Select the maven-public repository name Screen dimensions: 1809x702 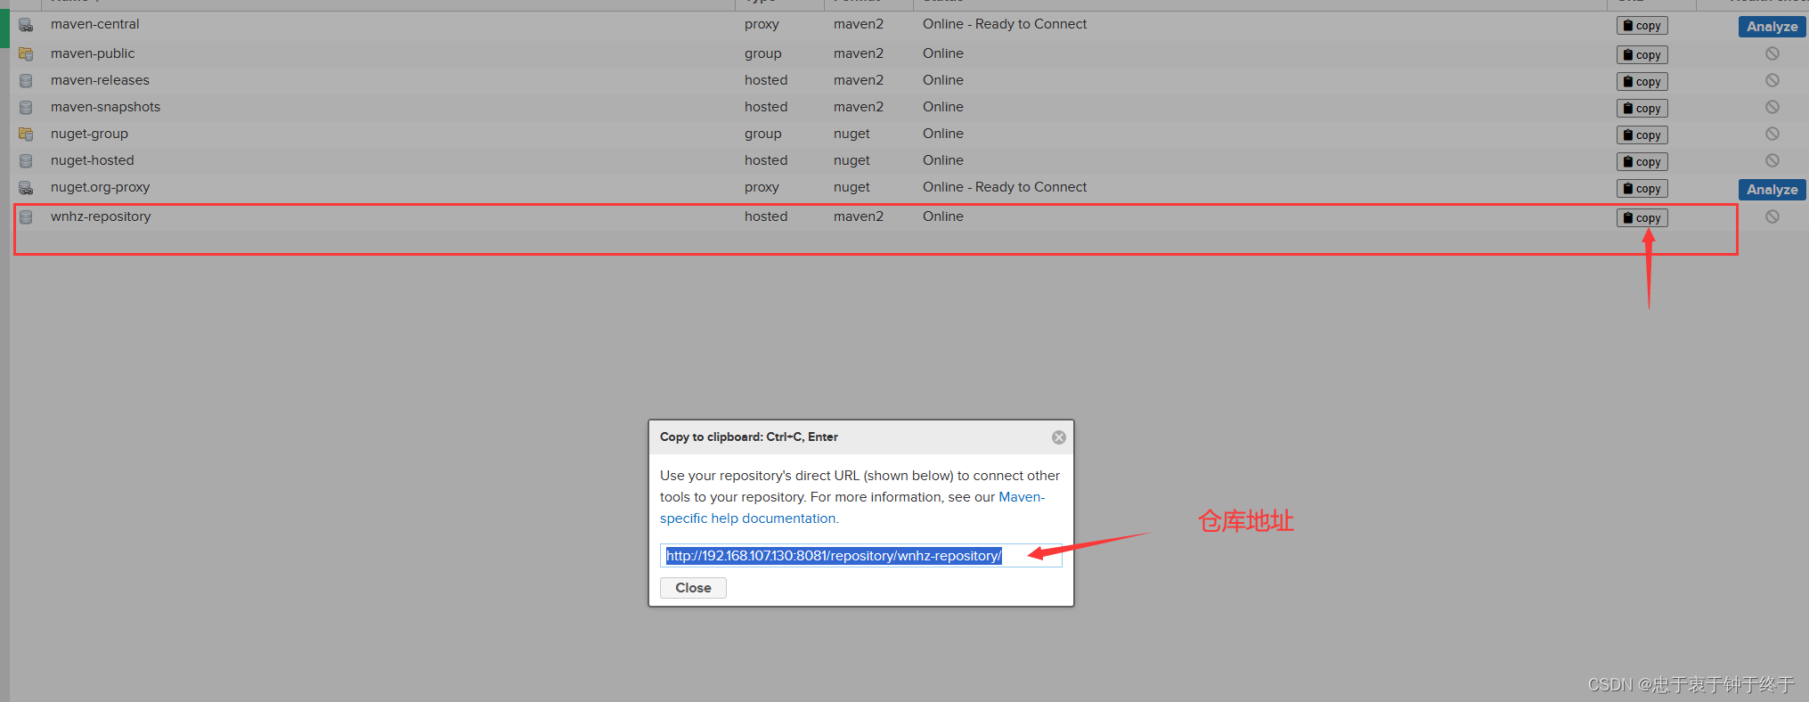pos(93,53)
